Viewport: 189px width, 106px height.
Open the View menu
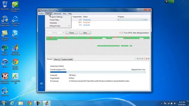pyautogui.click(x=64, y=14)
